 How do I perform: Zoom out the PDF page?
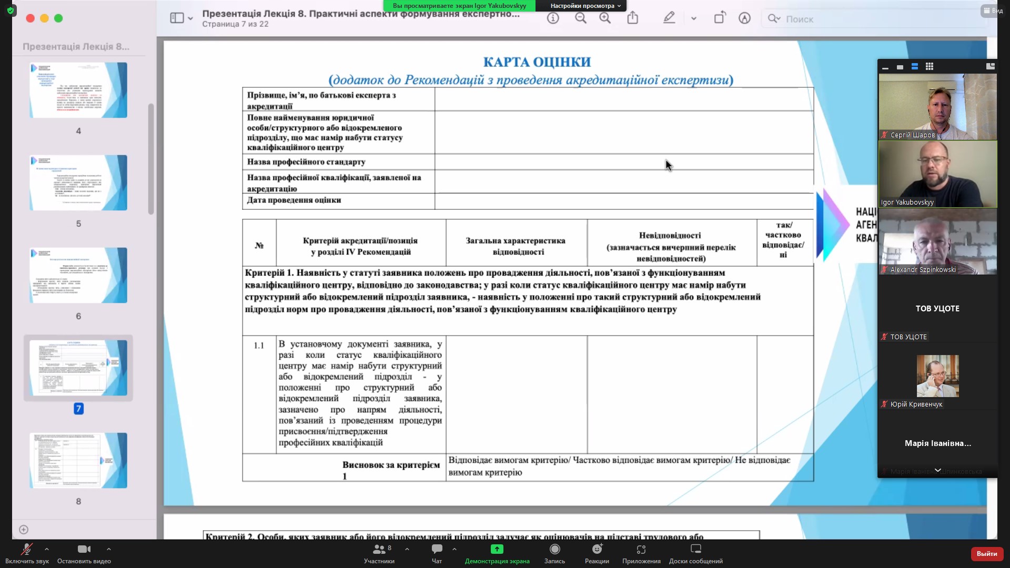pyautogui.click(x=581, y=18)
